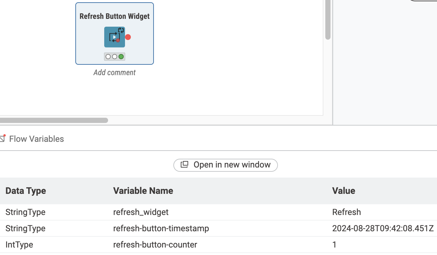437x255 pixels.
Task: Select the refresh-button-counter variable name cell
Action: point(155,245)
